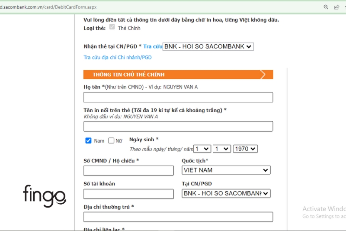Click the Ngày sinh label text
Image resolution: width=346 pixels, height=231 pixels.
coord(144,140)
